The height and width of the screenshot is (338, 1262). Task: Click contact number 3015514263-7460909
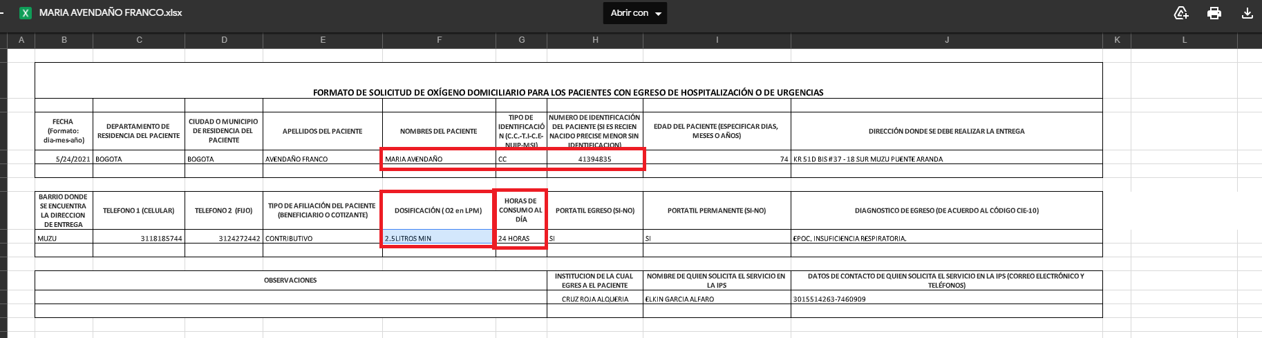tap(947, 299)
